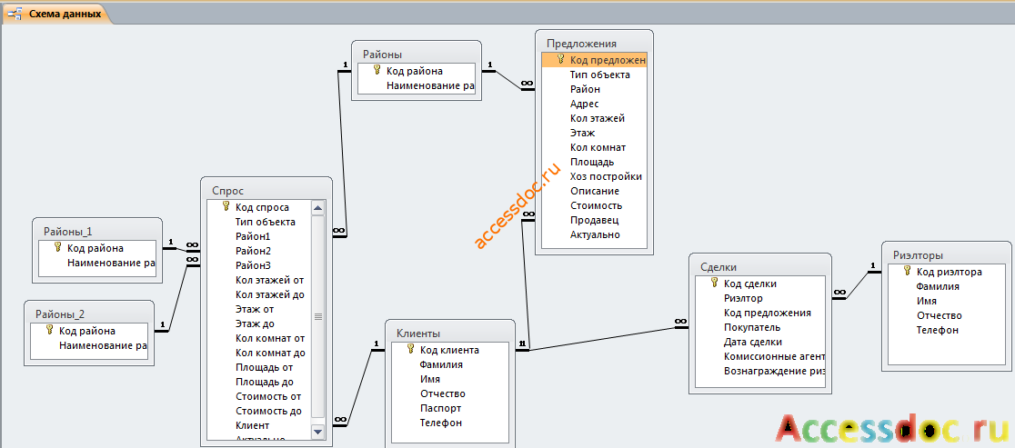Select field Продавец in Предложения
1015x448 pixels.
point(594,221)
